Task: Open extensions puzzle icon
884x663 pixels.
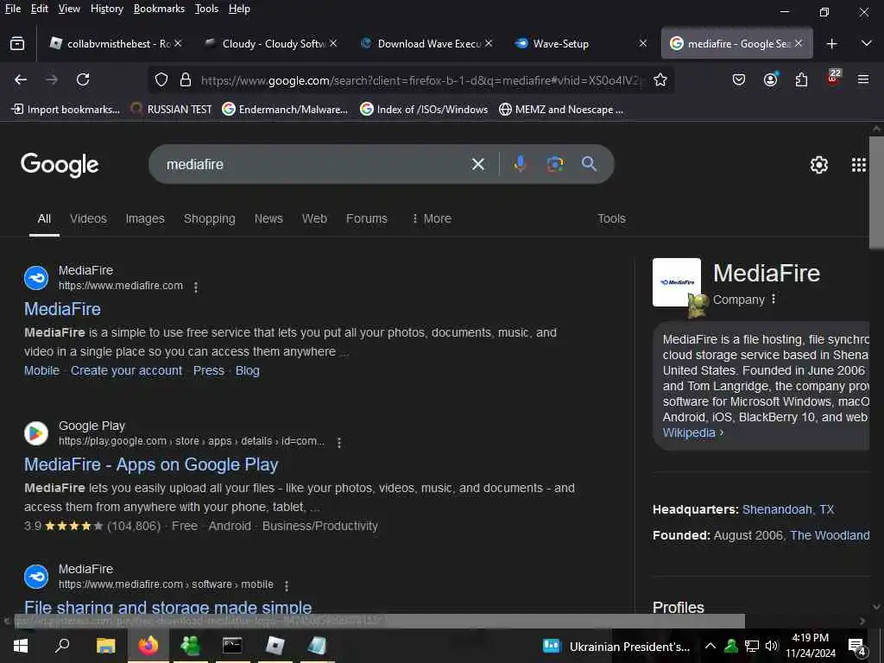Action: click(x=802, y=80)
